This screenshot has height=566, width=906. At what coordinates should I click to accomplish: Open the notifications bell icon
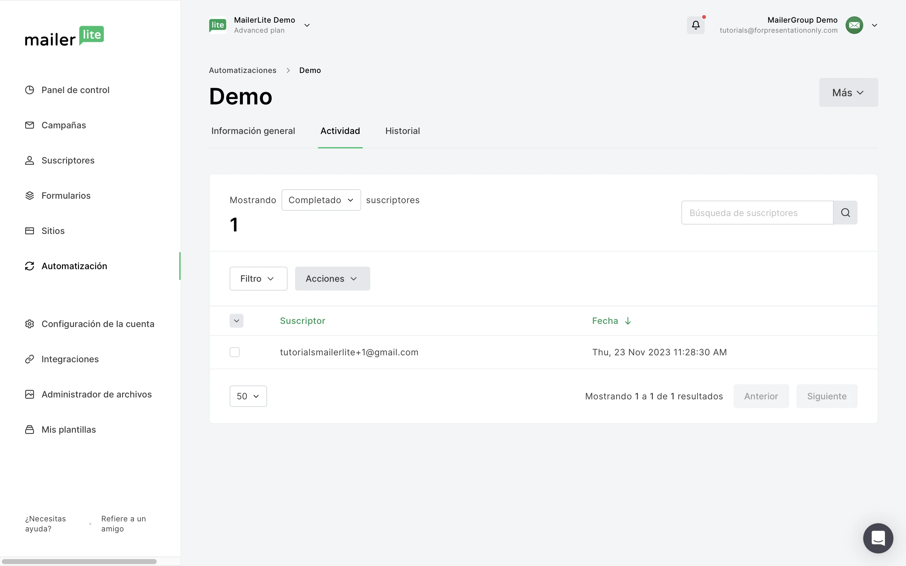(695, 25)
